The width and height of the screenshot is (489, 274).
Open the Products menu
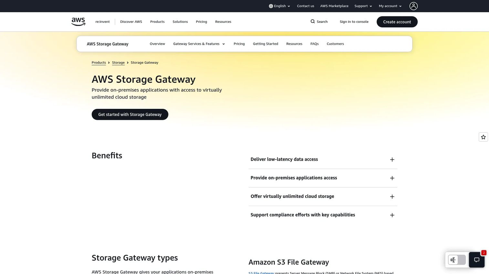click(157, 22)
